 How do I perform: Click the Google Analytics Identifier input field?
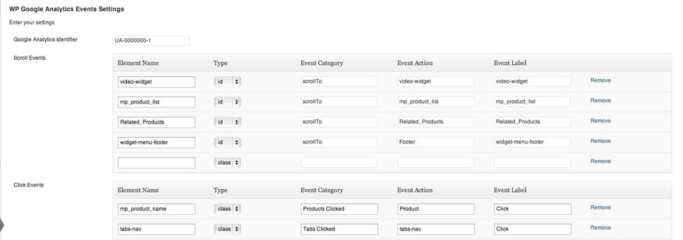[151, 40]
